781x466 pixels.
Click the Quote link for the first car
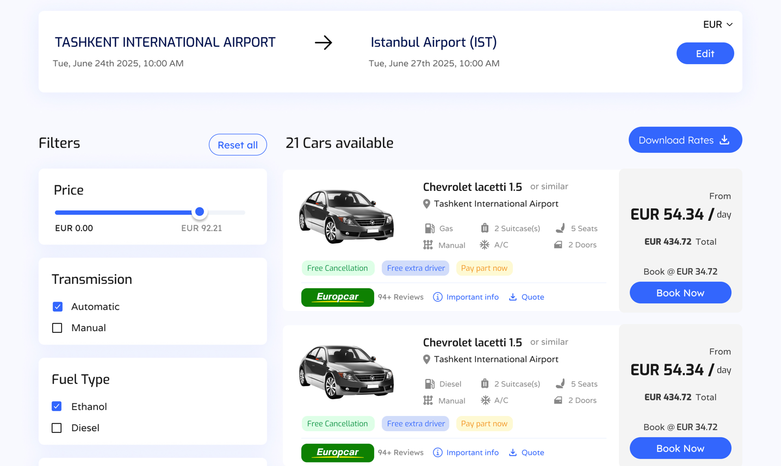(526, 297)
